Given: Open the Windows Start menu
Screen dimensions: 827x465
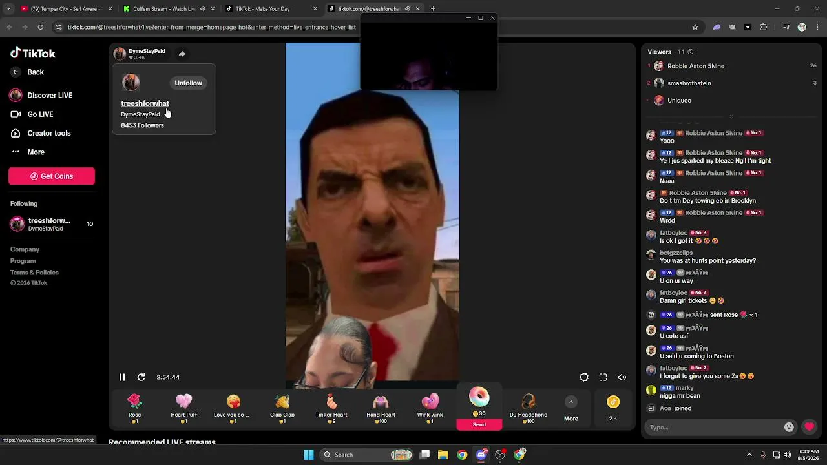Looking at the screenshot, I should (x=308, y=455).
